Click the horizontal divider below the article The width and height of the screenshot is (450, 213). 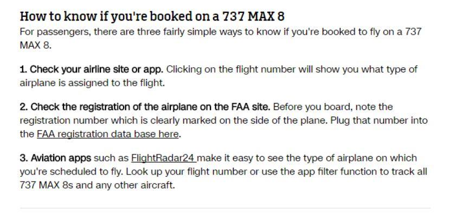225,208
